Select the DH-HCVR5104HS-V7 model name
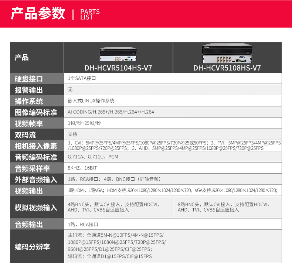292x263 pixels. coord(118,68)
